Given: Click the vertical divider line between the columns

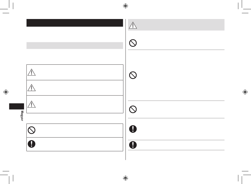Looking at the screenshot, I should click(125, 89).
